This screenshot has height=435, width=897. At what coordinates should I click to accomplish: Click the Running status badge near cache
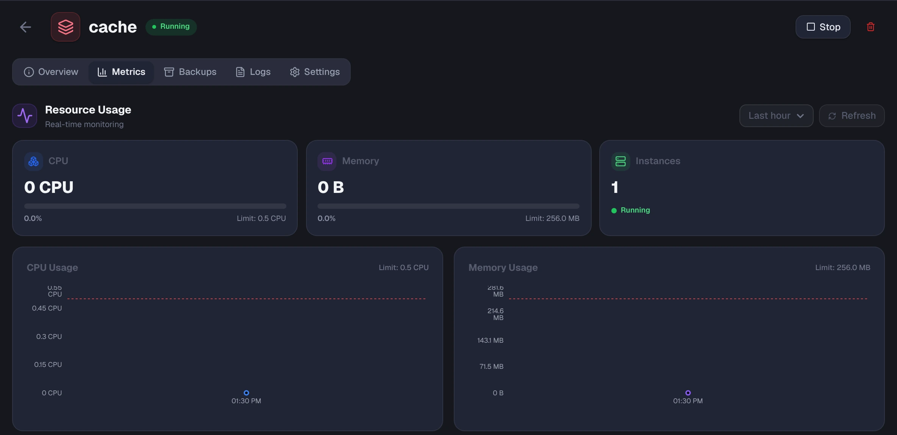click(171, 27)
